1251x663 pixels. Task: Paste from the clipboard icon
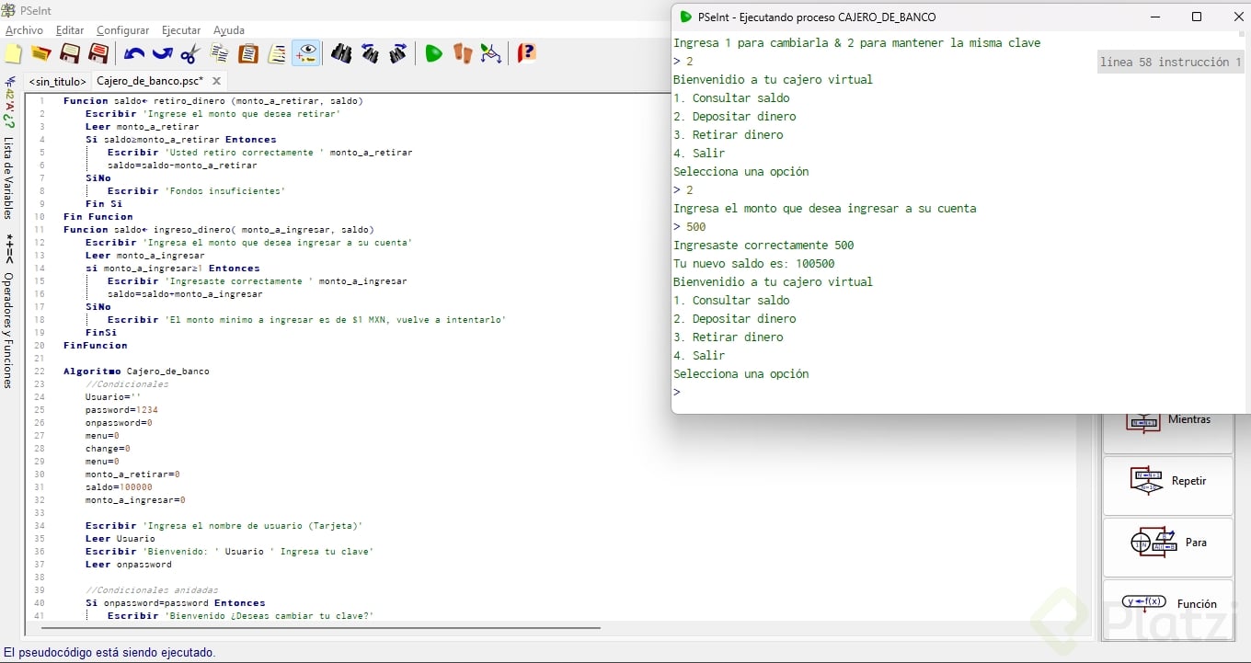tap(248, 53)
